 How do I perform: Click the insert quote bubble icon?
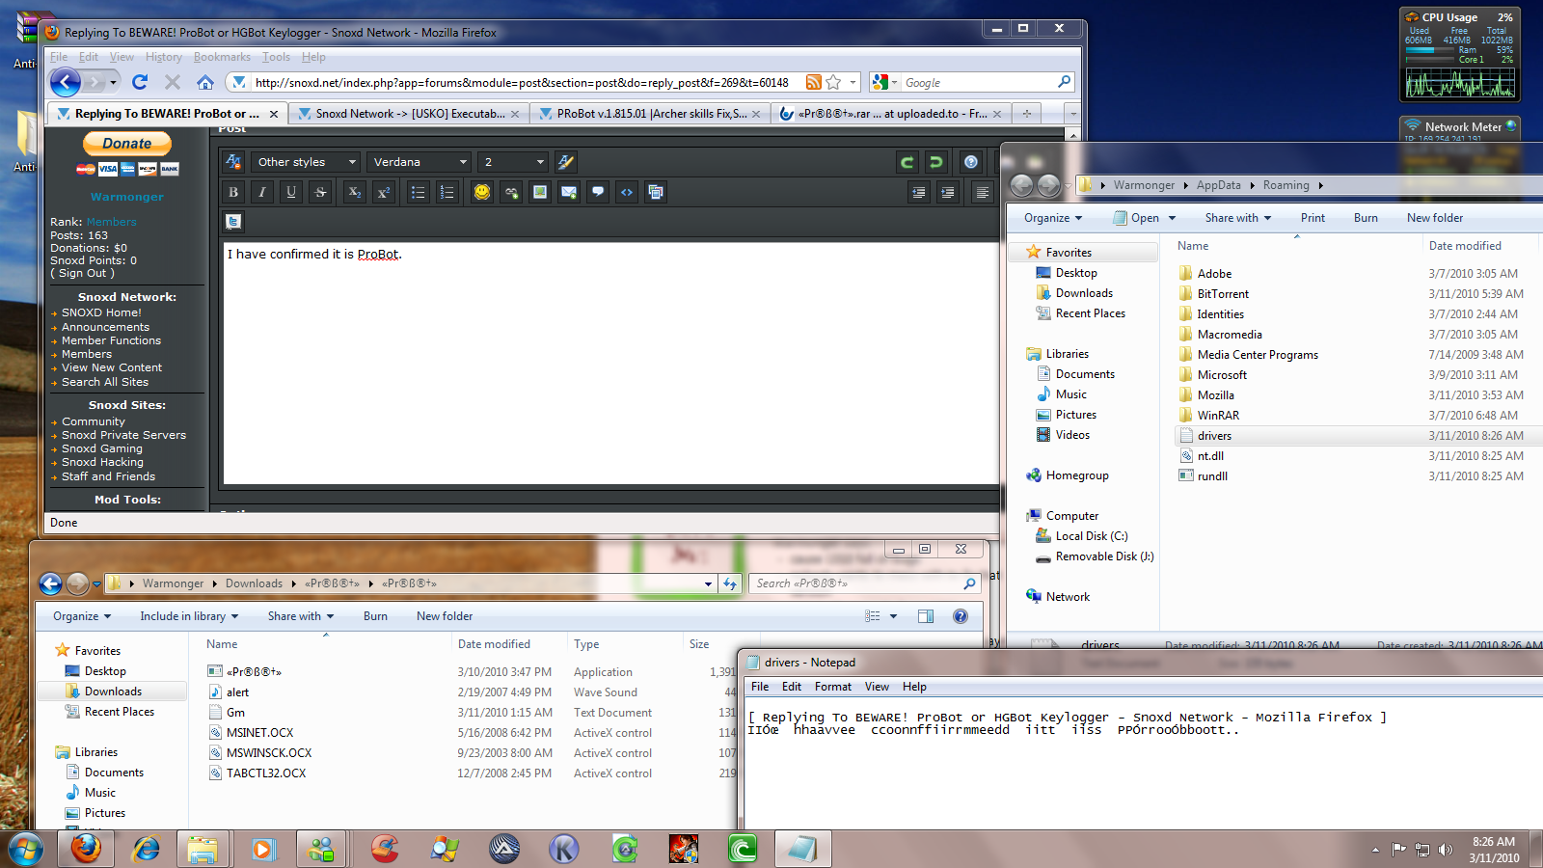tap(598, 192)
